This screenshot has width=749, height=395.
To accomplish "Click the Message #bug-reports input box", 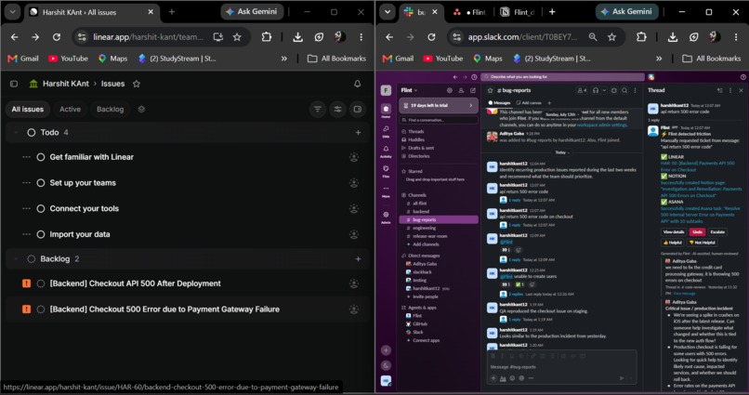I will 561,367.
